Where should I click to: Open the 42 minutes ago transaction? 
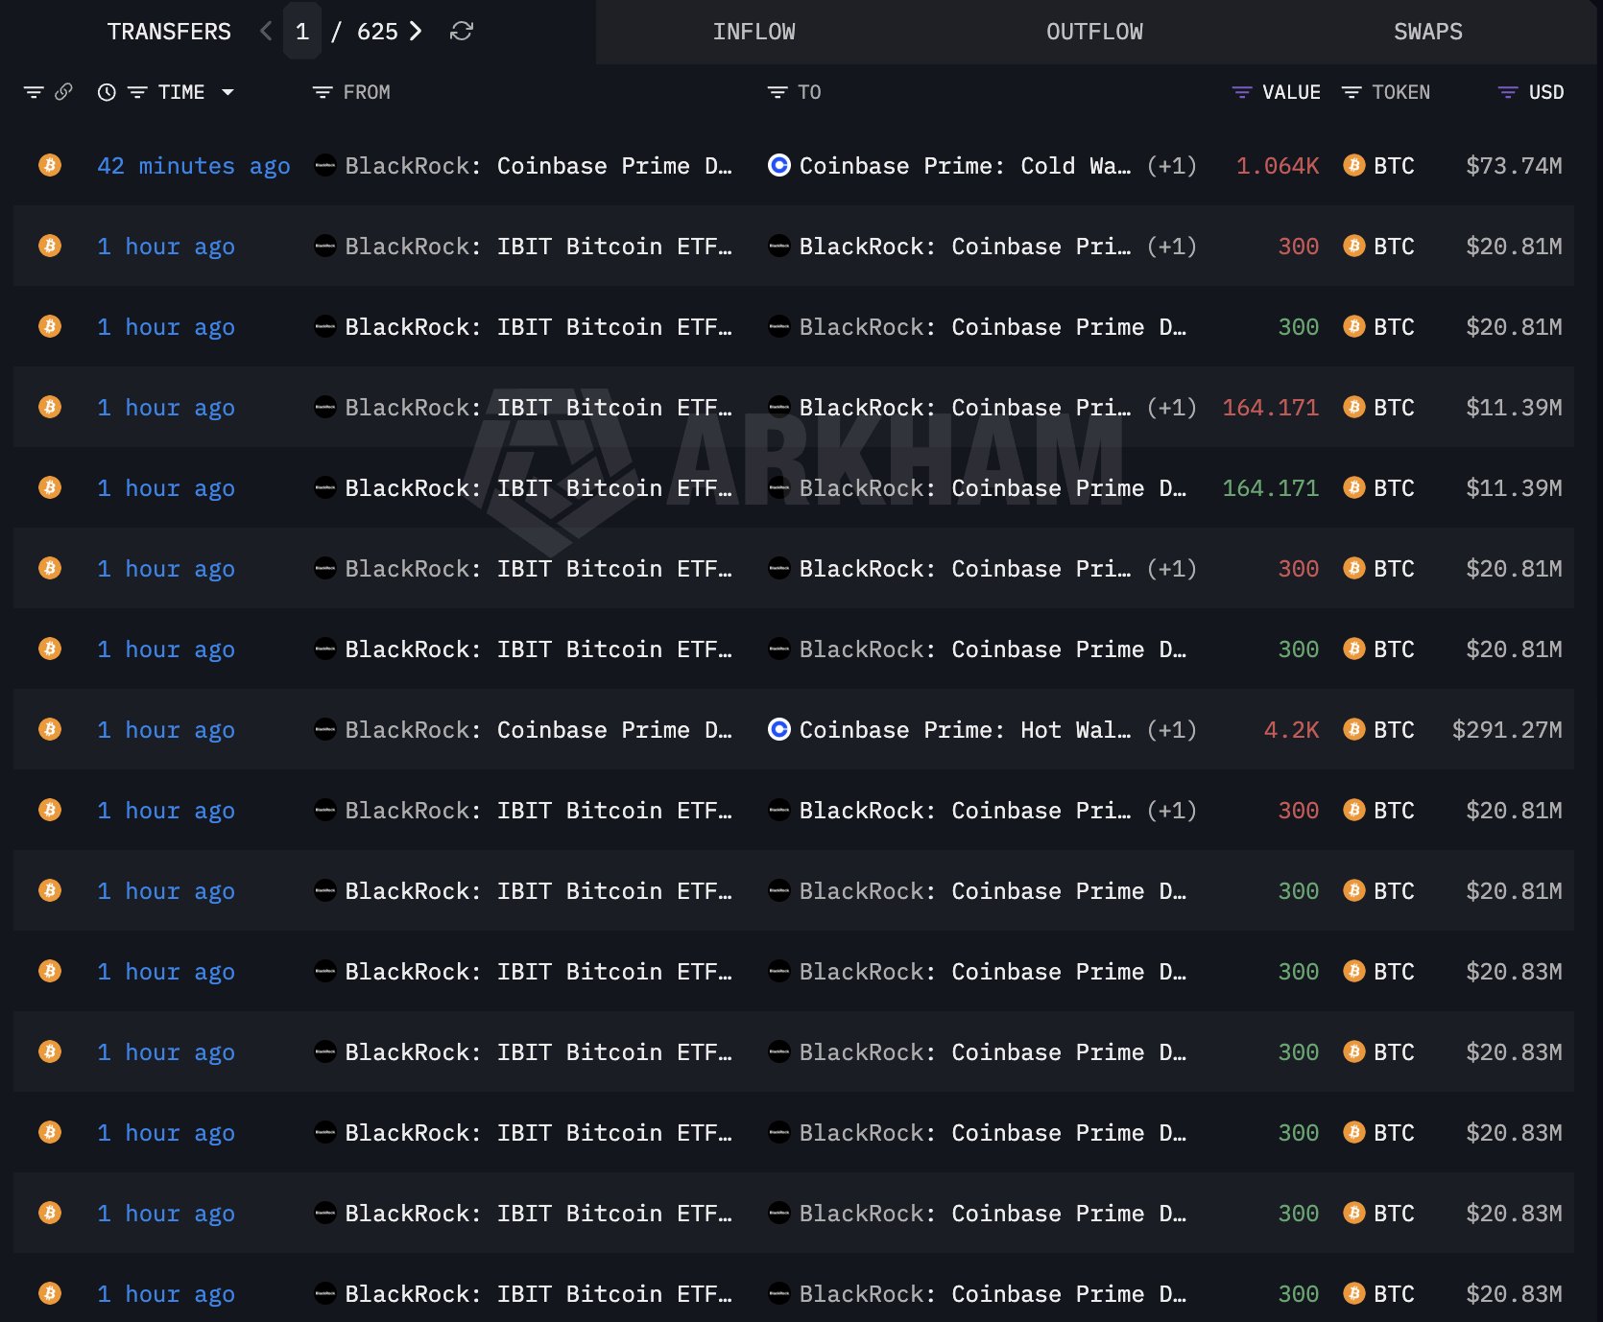193,166
